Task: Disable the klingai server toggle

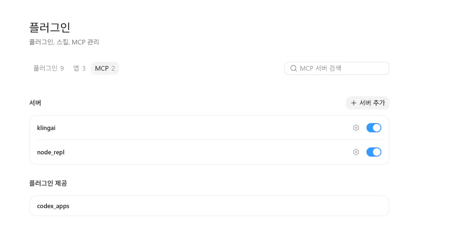Action: pos(374,128)
